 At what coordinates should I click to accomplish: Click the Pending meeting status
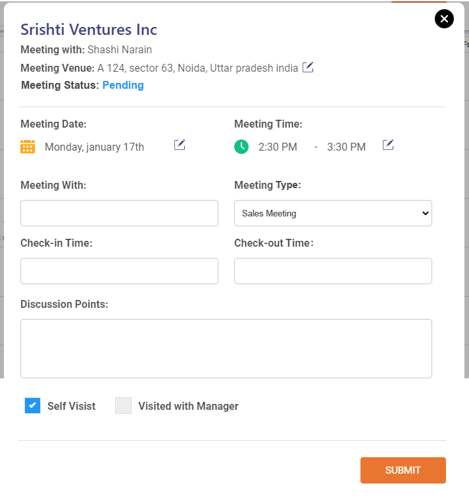click(123, 85)
